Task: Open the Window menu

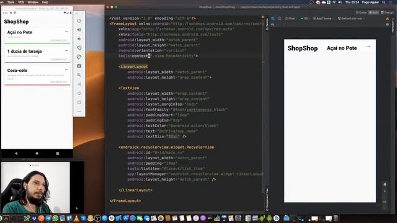Action: point(33,2)
